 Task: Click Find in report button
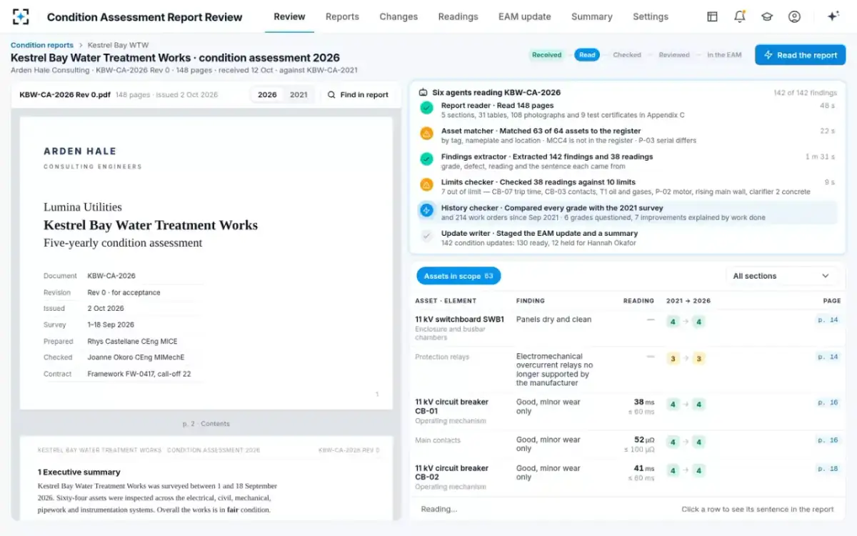coord(358,94)
